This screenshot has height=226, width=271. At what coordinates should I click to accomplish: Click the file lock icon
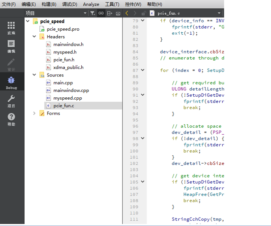pyautogui.click(x=143, y=13)
